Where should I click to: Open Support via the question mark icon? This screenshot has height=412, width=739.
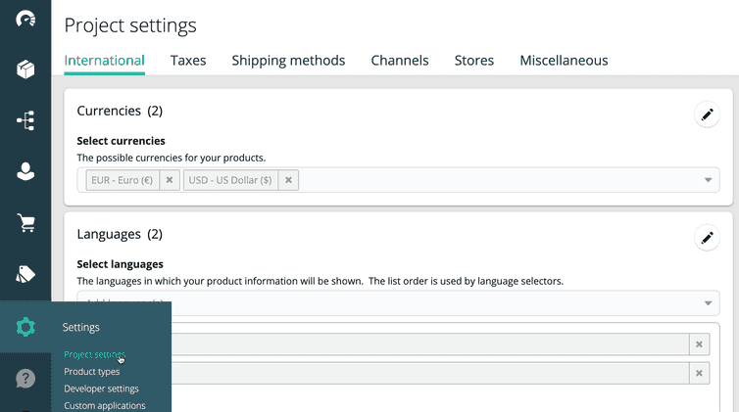click(25, 379)
